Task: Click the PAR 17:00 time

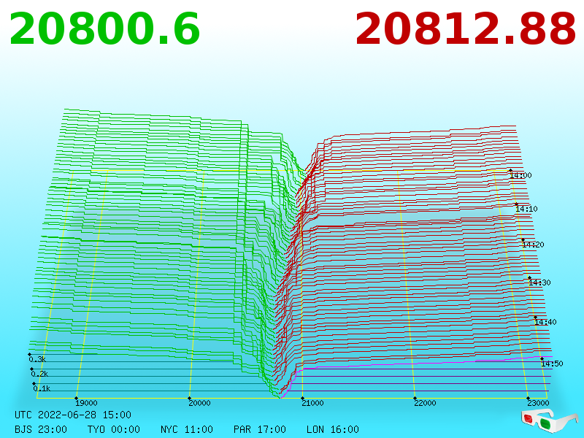Action: click(260, 429)
